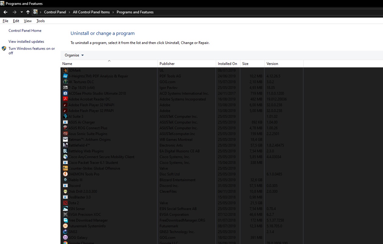Image resolution: width=383 pixels, height=244 pixels.
Task: Select the DosBlaster 3.0 row
Action: click(182, 197)
